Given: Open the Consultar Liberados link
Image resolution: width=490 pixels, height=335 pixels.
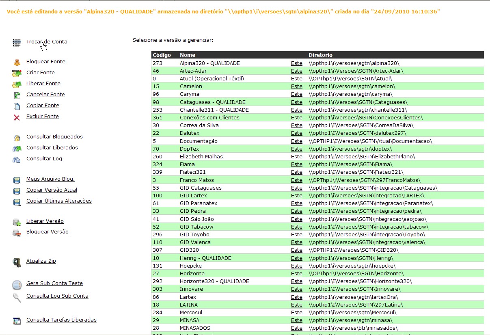Looking at the screenshot, I should click(52, 148).
